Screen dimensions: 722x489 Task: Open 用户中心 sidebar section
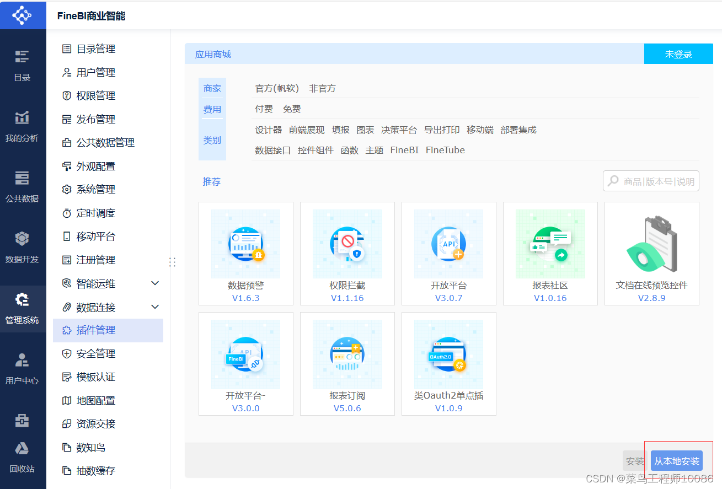tap(22, 368)
